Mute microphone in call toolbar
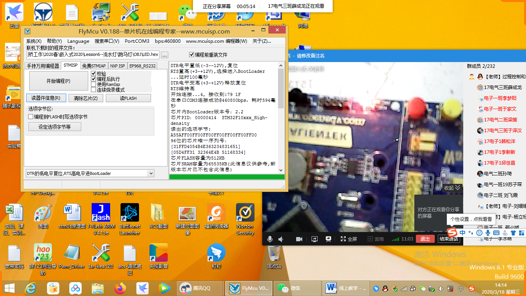The image size is (526, 296). pos(270,239)
